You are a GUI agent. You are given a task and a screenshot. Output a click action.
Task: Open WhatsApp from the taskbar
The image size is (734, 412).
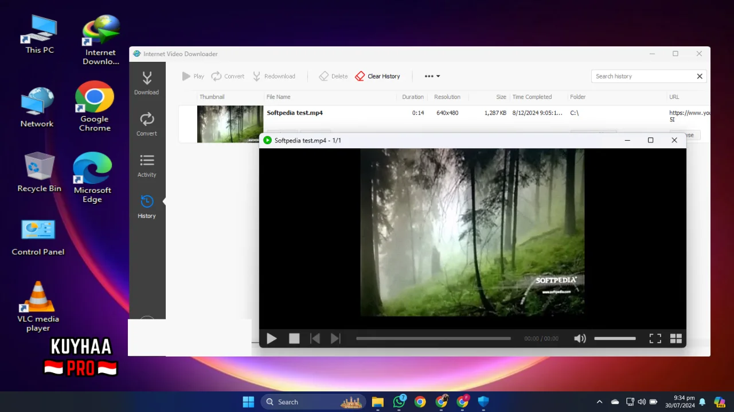click(x=399, y=402)
